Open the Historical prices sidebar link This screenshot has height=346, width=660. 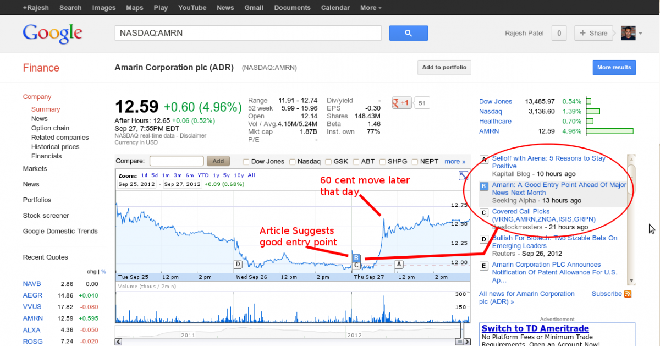pos(55,147)
